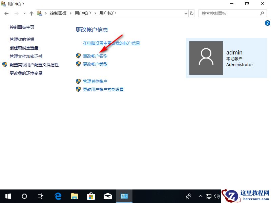Select 控制面板 in the breadcrumb bar
The height and width of the screenshot is (203, 271).
click(58, 13)
